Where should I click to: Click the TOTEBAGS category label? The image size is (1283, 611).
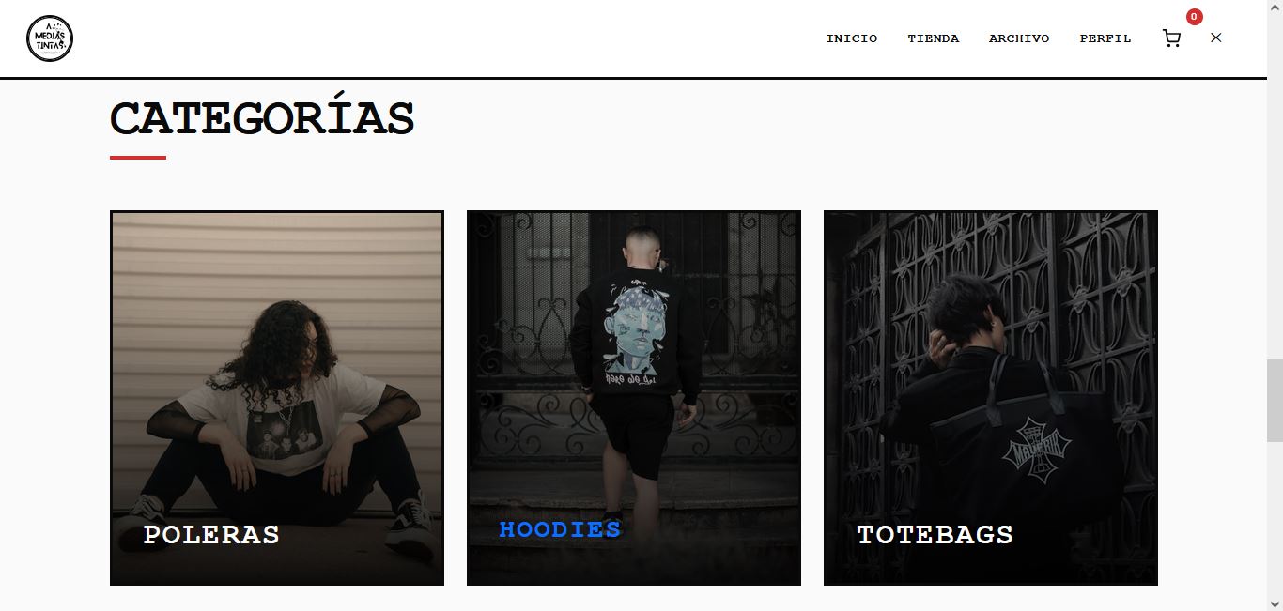point(935,535)
